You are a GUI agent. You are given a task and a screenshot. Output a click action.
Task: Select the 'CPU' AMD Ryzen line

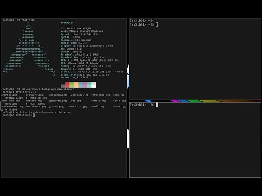[90, 60]
